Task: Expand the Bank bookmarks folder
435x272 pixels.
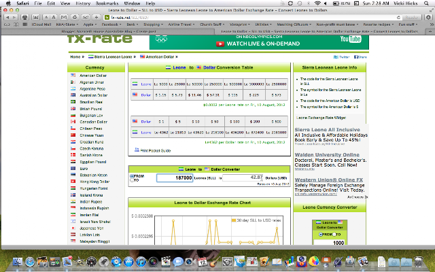Action: click(133, 24)
